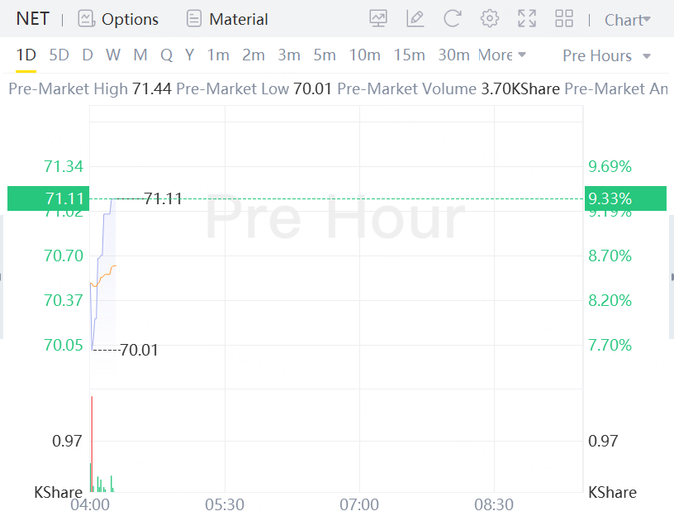The height and width of the screenshot is (516, 674).
Task: Refresh the chart with the reload icon
Action: (452, 19)
